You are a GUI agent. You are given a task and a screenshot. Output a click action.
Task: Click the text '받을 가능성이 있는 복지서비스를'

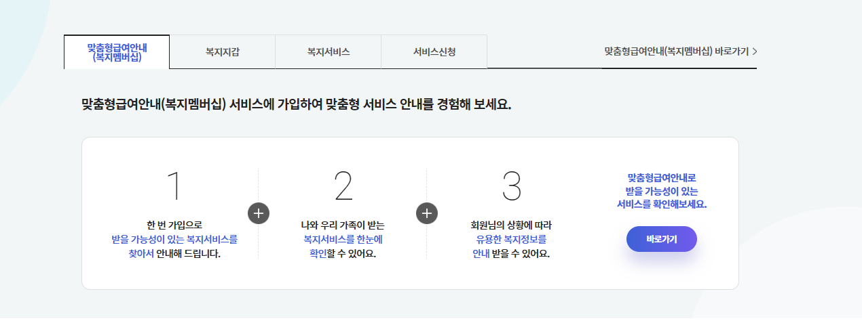(x=174, y=240)
